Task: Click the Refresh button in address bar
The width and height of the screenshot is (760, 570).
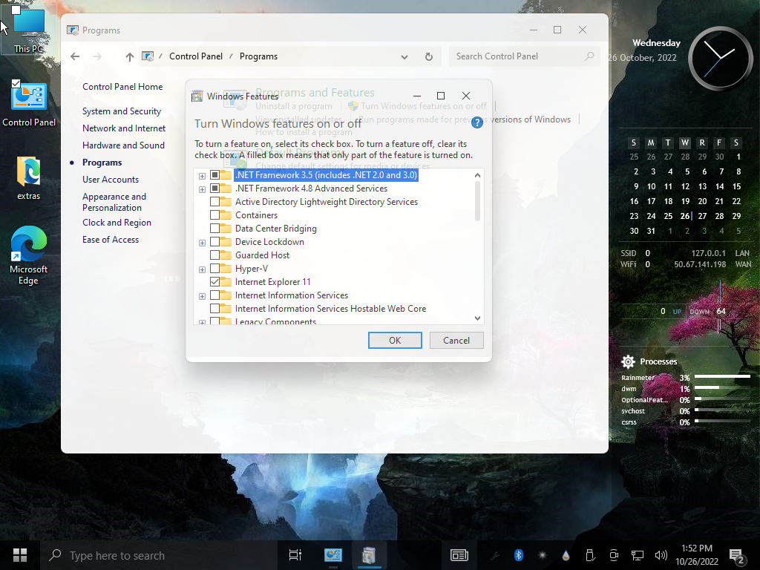Action: click(x=428, y=56)
